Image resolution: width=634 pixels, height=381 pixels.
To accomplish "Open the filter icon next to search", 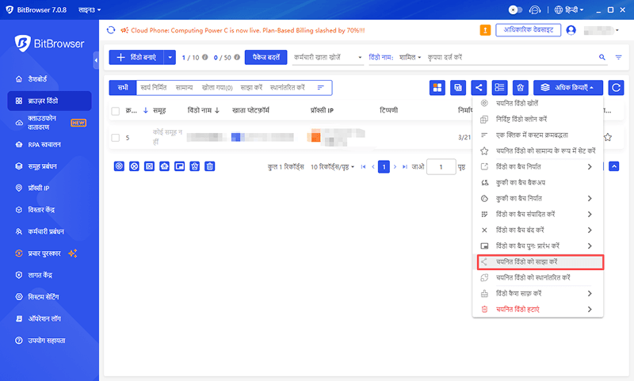I will [x=617, y=58].
